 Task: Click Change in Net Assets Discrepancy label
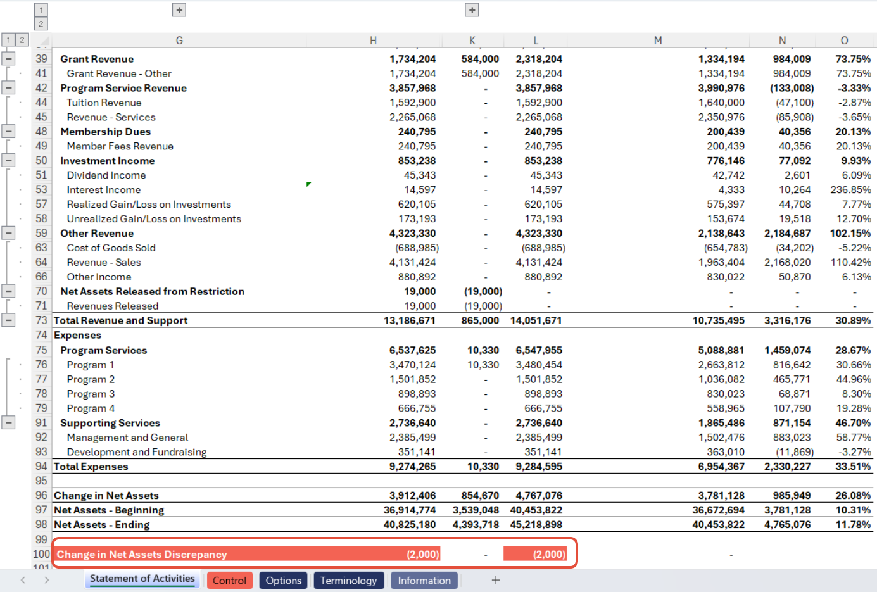click(x=142, y=555)
